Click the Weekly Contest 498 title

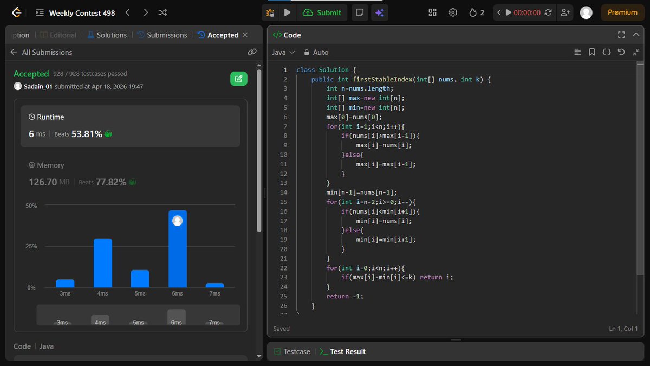tap(82, 12)
